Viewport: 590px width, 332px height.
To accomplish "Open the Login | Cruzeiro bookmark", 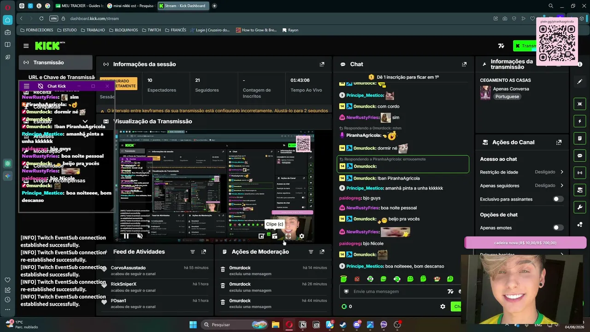I will click(210, 30).
